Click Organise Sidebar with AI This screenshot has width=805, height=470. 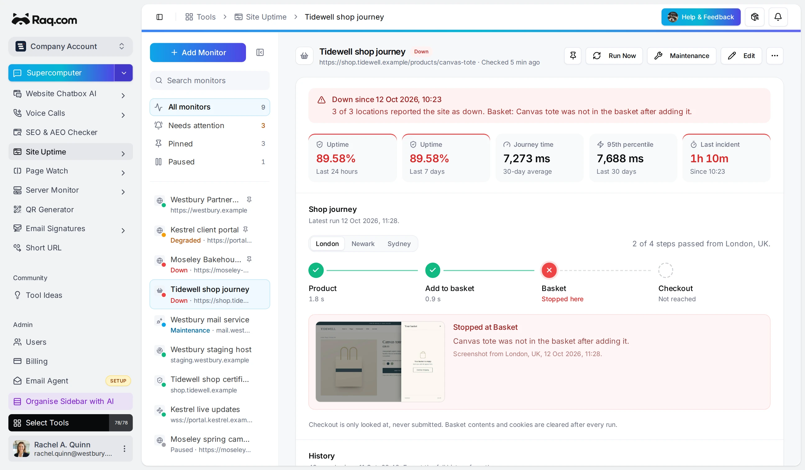[x=70, y=401]
